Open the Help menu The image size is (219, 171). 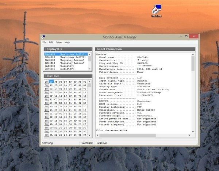tap(67, 42)
